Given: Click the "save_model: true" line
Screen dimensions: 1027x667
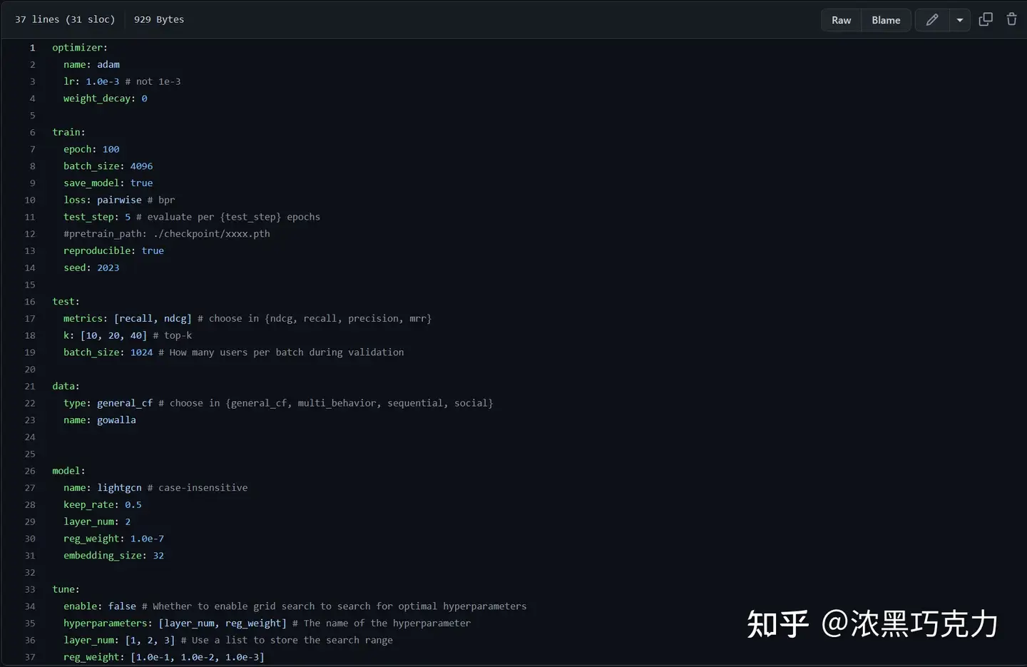Looking at the screenshot, I should [108, 183].
